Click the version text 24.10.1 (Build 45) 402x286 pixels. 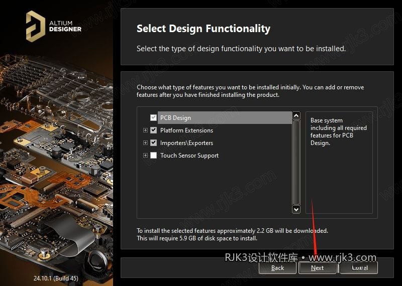click(56, 278)
